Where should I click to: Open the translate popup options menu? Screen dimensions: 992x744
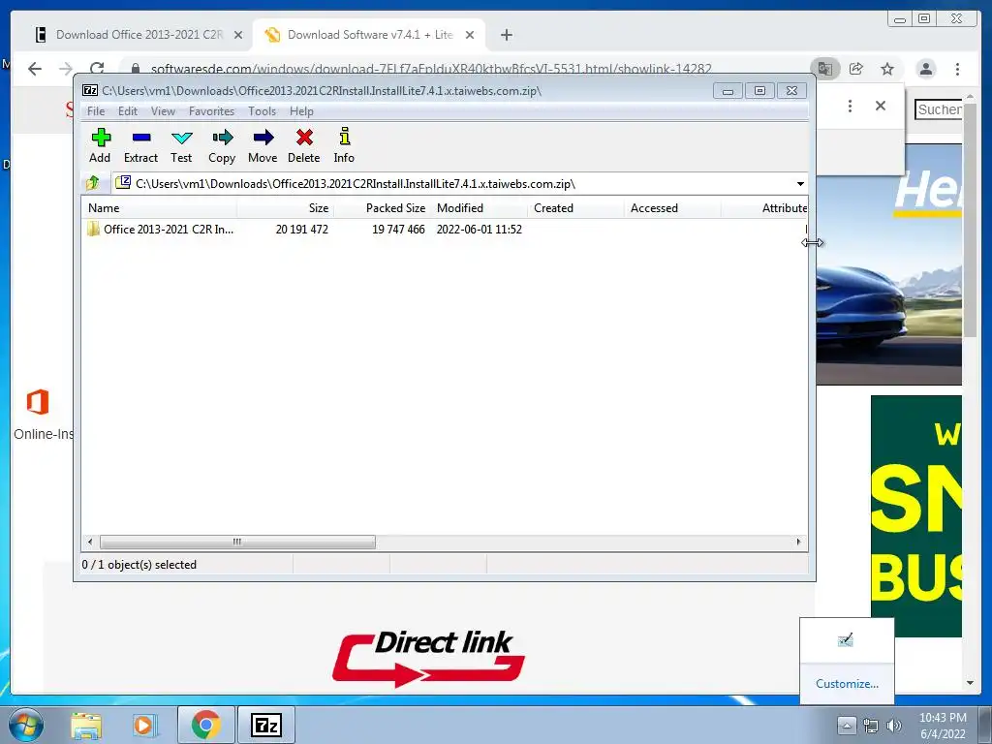pyautogui.click(x=850, y=106)
